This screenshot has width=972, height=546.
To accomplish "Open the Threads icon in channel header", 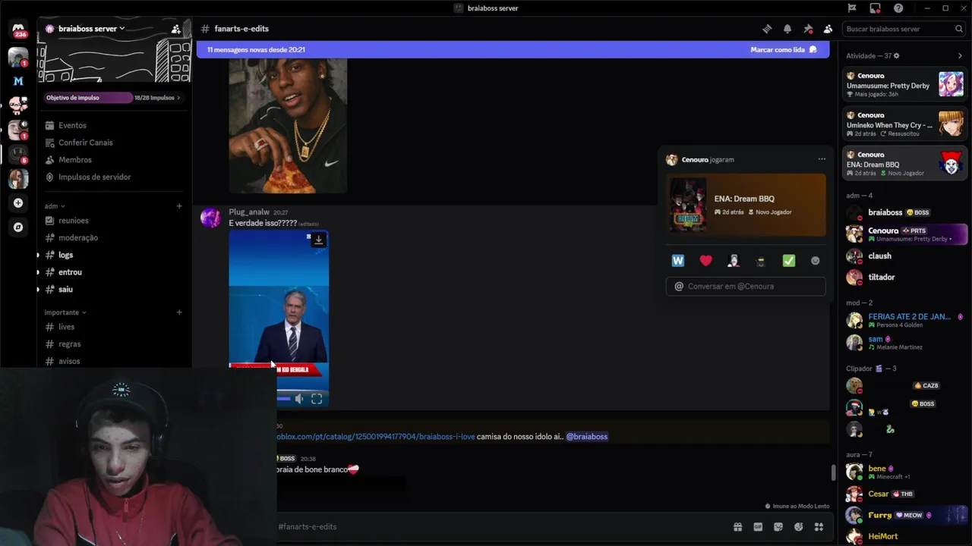I will (767, 29).
